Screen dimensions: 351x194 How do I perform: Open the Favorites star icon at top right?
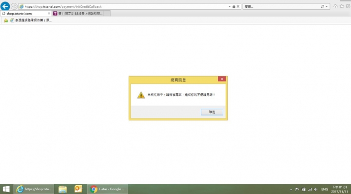[342, 6]
